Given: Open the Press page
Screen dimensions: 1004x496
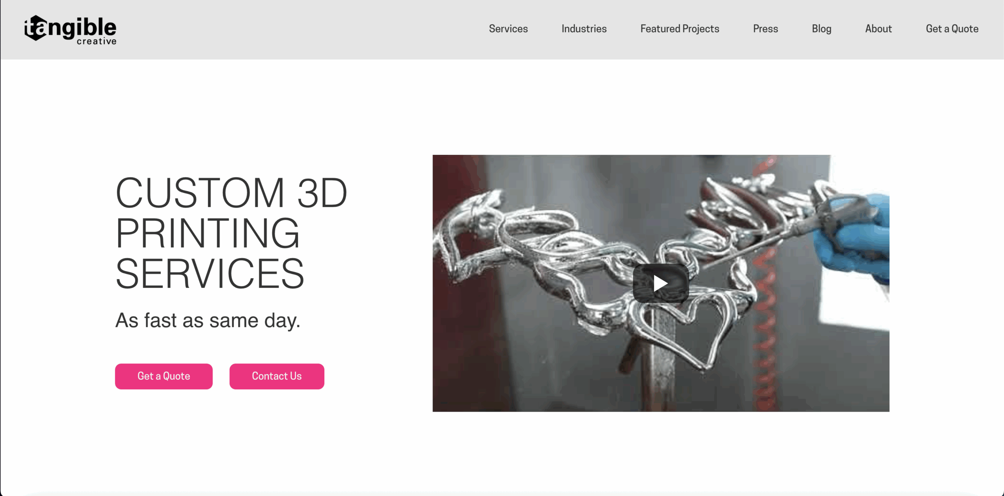Looking at the screenshot, I should click(765, 29).
